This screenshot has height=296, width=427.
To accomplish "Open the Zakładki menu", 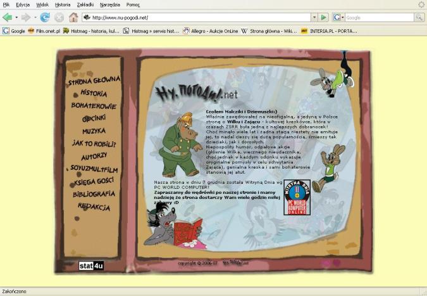I will point(85,4).
